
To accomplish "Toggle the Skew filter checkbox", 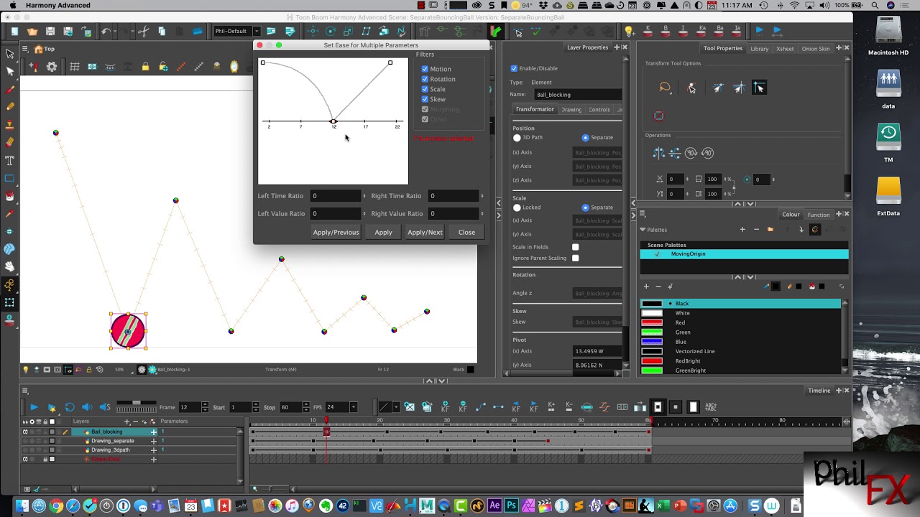I will 425,99.
